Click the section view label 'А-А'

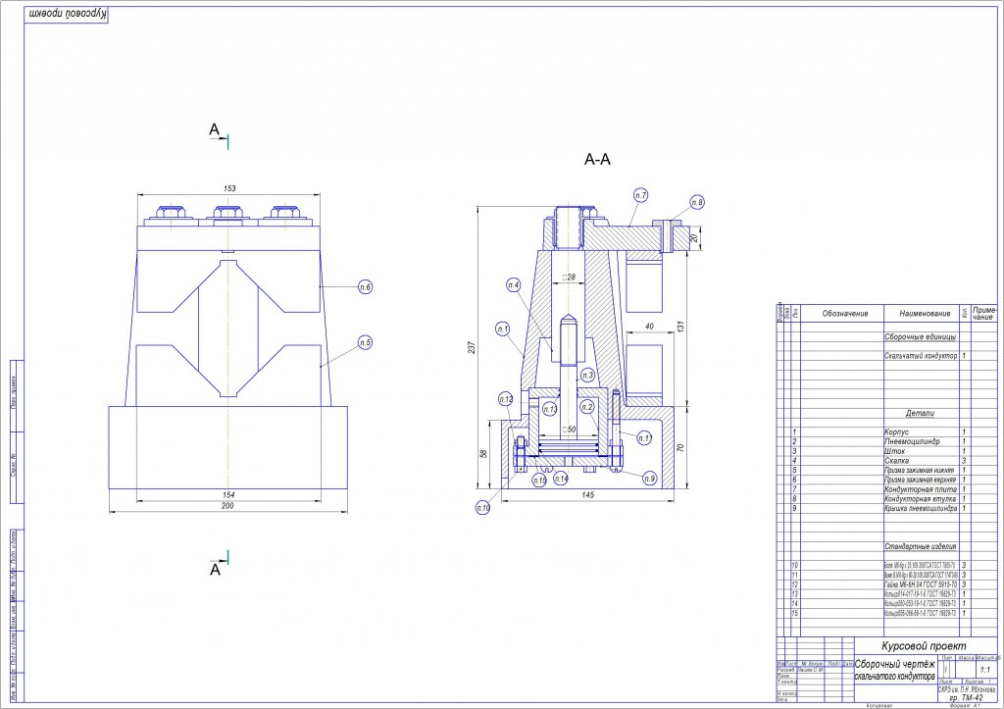(597, 160)
